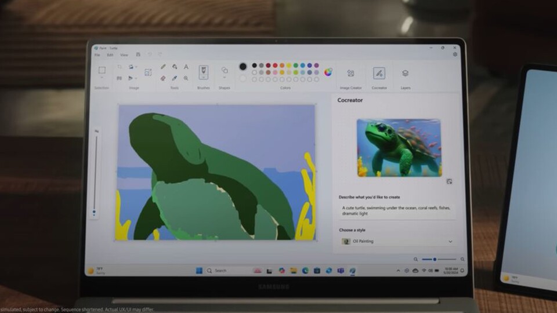Expand the Selection tool dropdown
The image size is (557, 313).
(102, 78)
